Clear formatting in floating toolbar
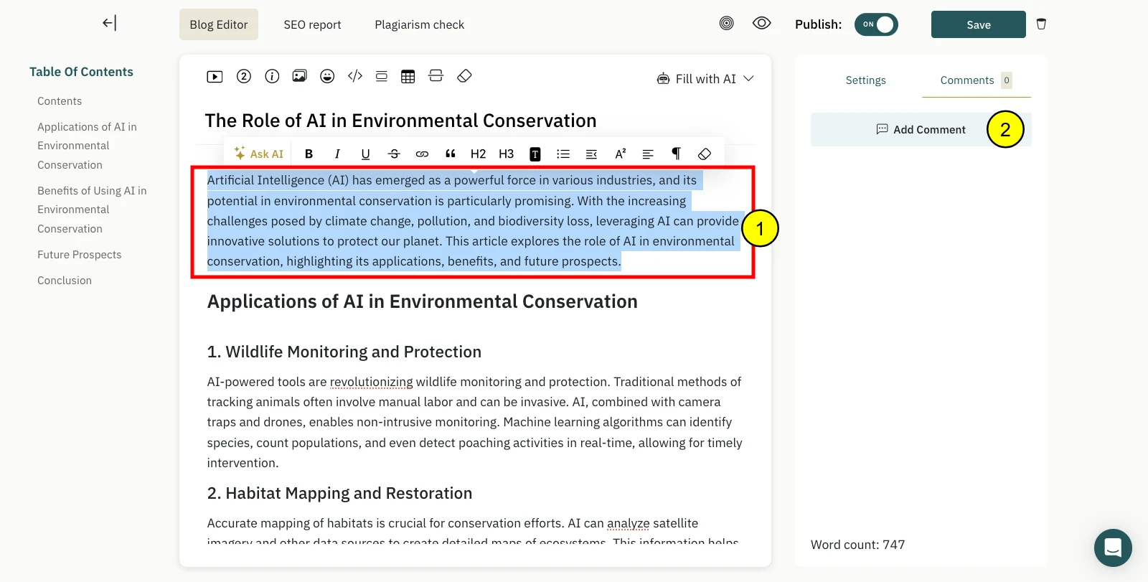The image size is (1148, 582). [x=705, y=154]
